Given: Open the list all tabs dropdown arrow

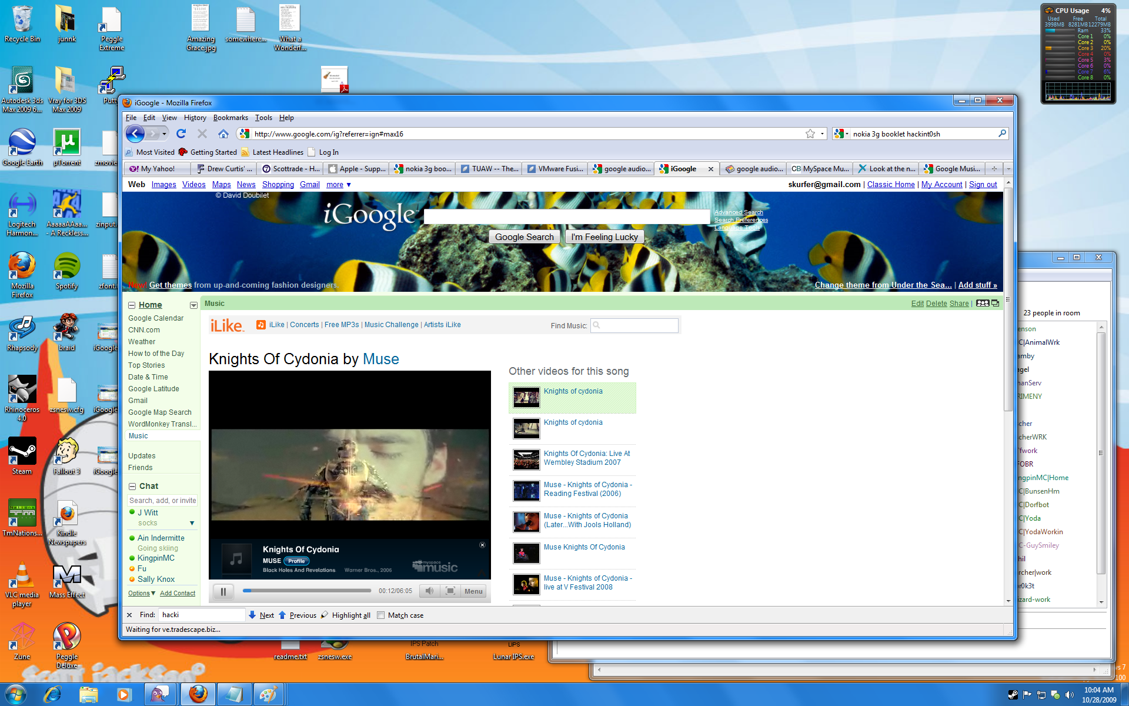Looking at the screenshot, I should click(x=1008, y=169).
